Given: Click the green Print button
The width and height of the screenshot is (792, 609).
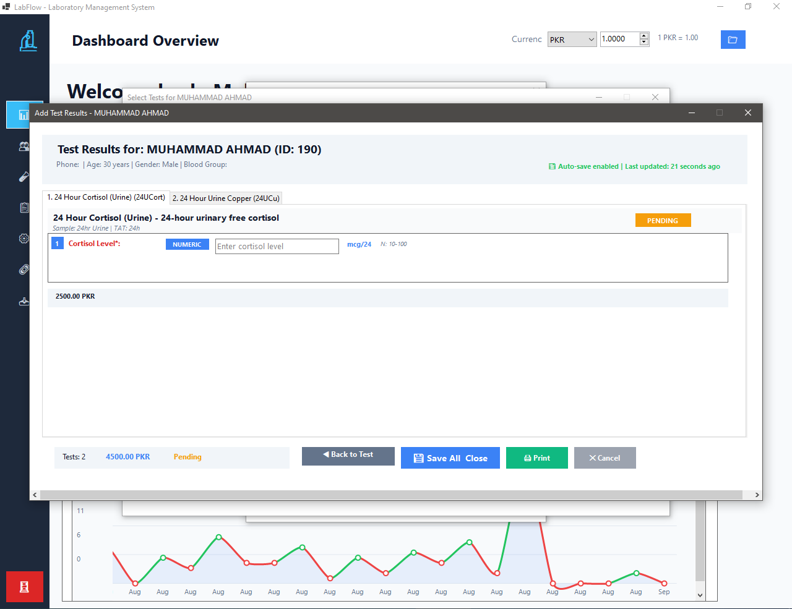Looking at the screenshot, I should point(537,458).
